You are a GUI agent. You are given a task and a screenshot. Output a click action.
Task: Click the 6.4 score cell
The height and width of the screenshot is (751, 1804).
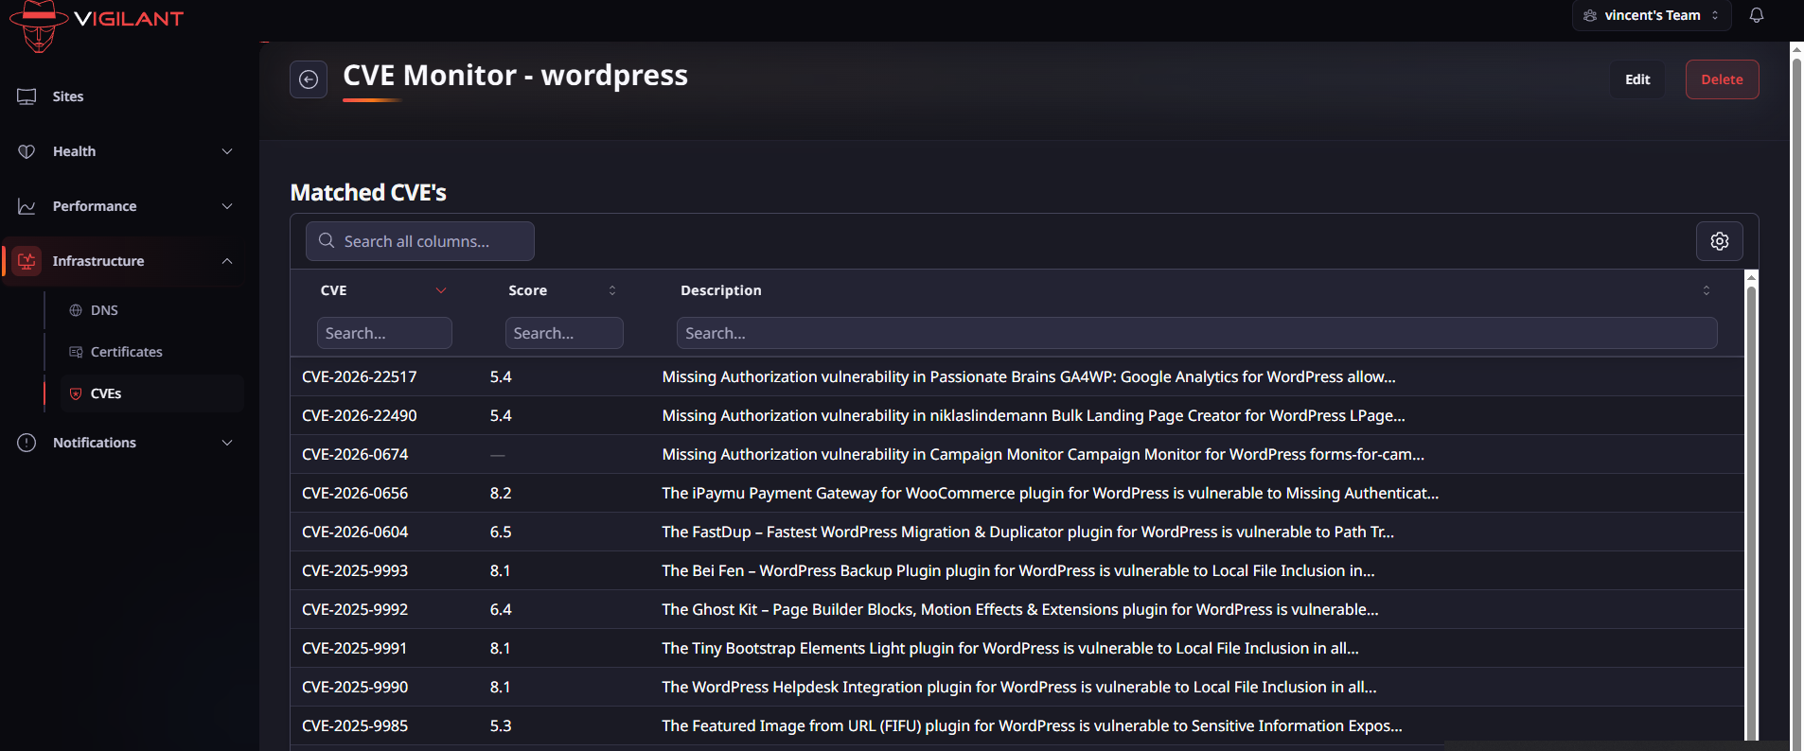[x=501, y=609]
